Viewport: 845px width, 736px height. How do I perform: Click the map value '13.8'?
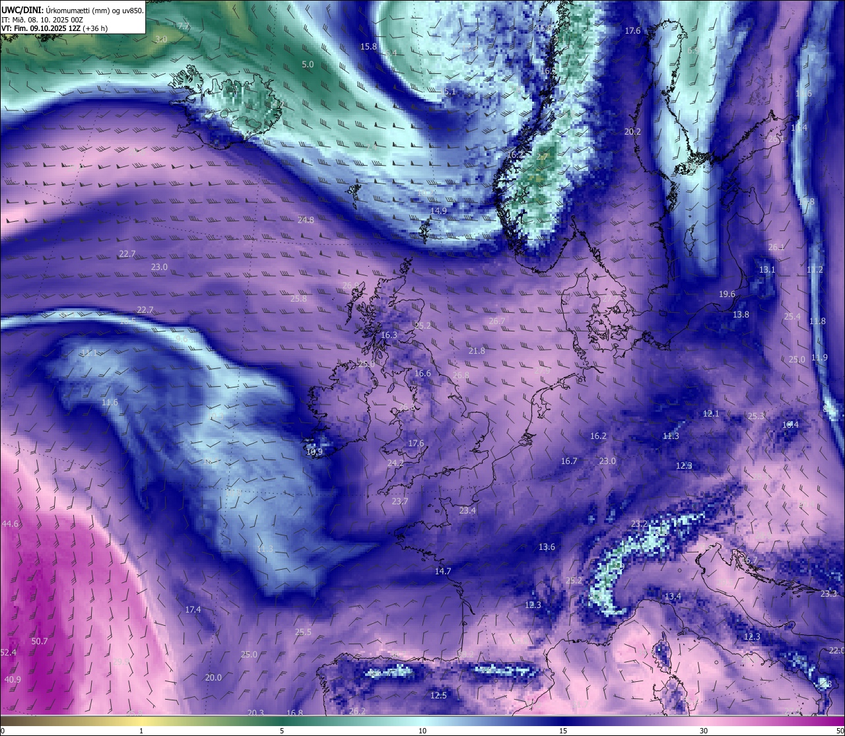coord(741,314)
